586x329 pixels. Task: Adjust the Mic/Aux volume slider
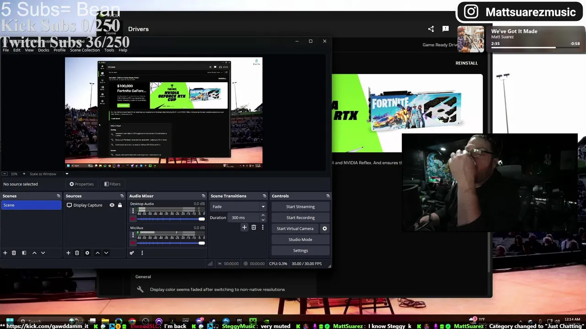tap(172, 243)
